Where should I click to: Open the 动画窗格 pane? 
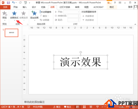coord(45,12)
